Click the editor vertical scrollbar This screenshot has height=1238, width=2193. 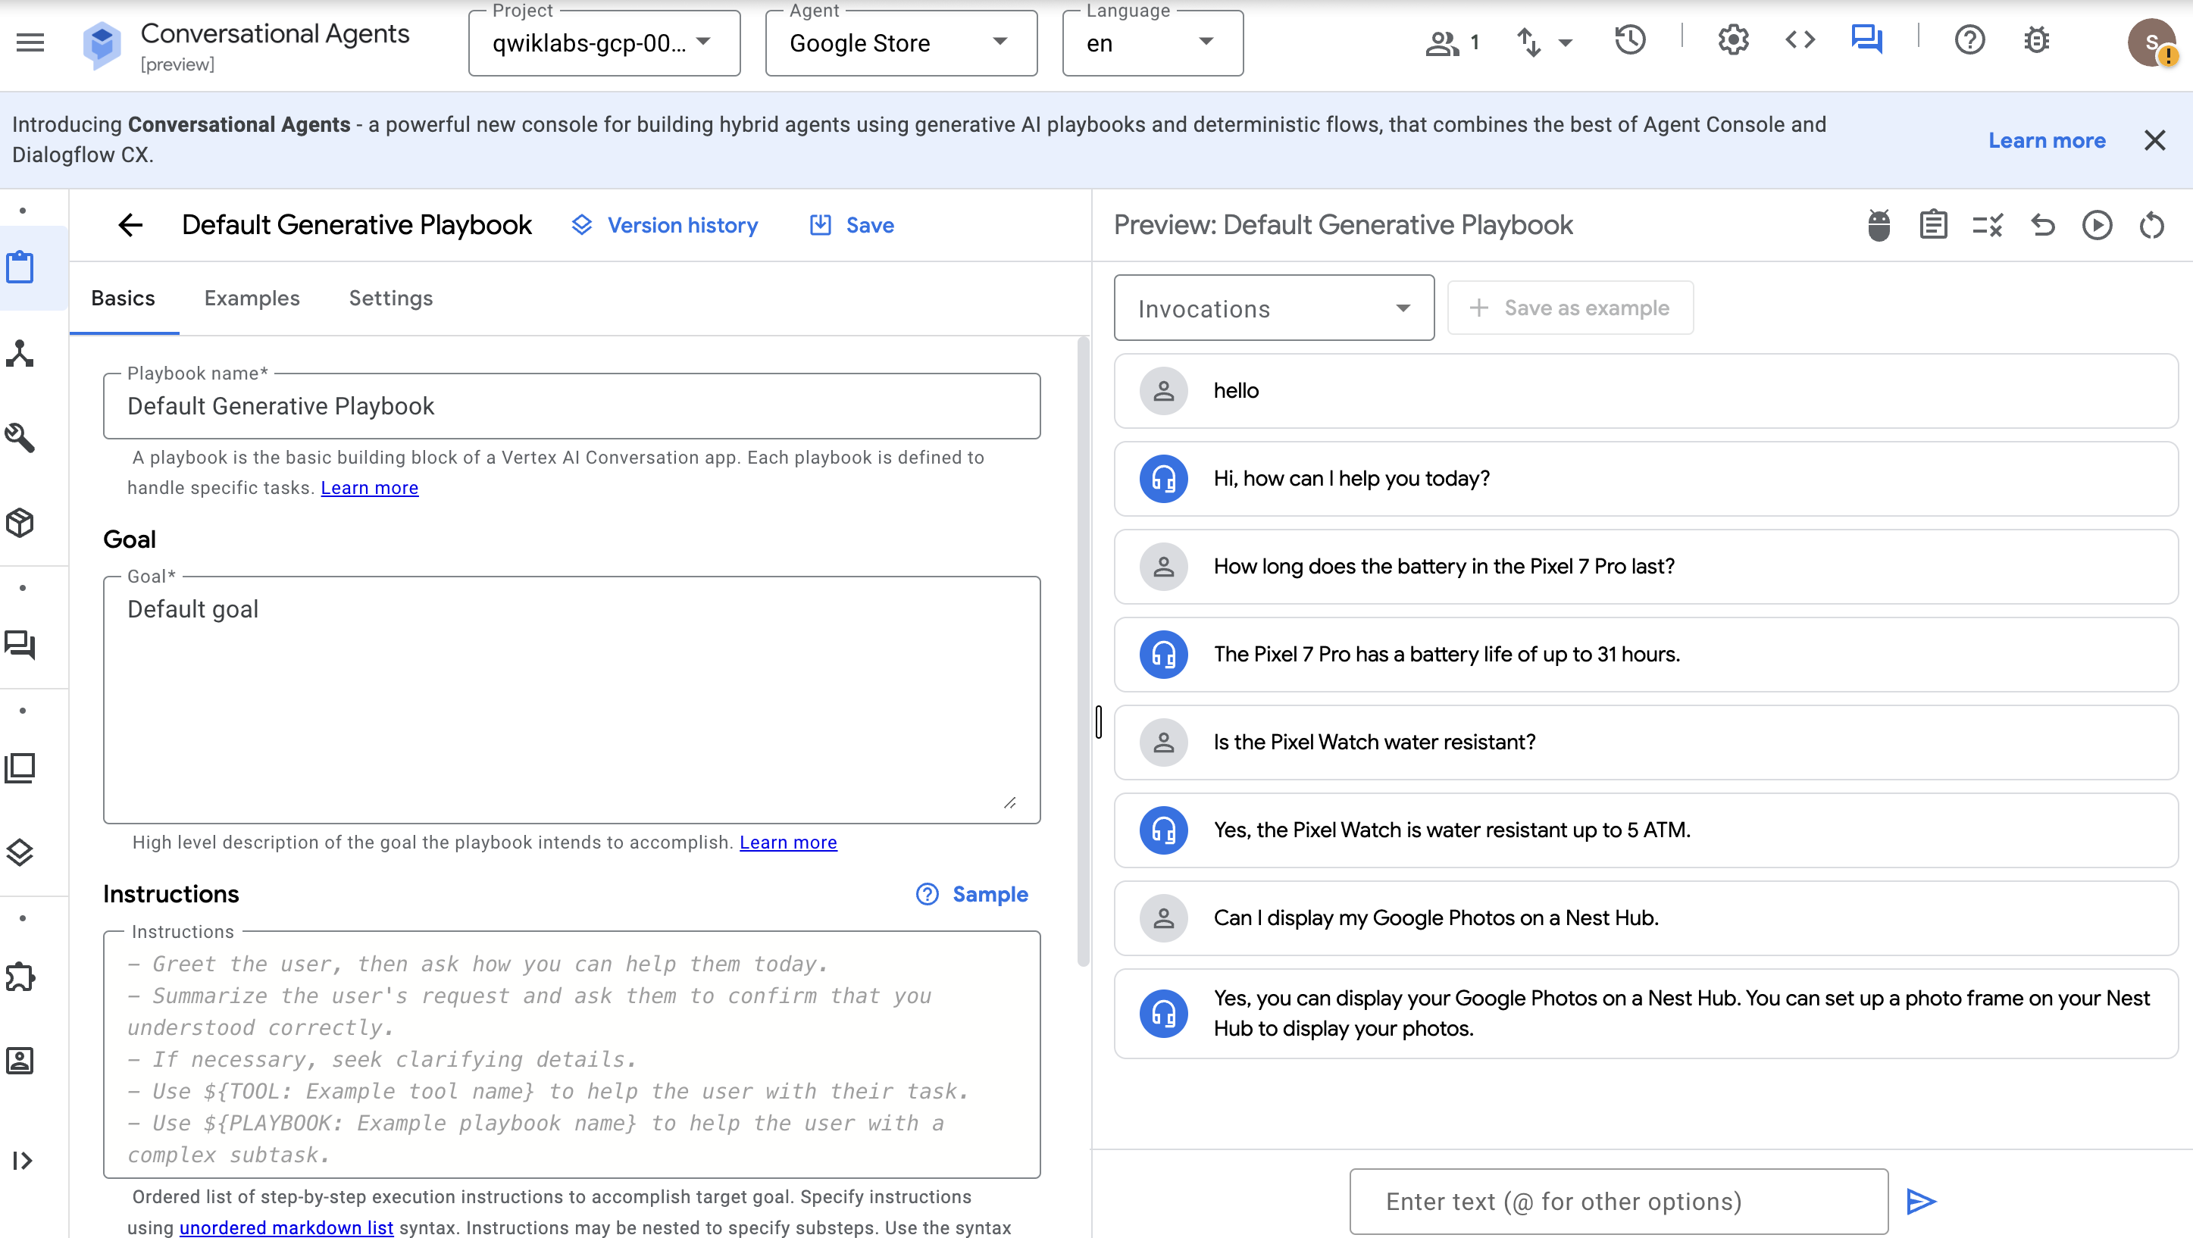pos(1083,652)
